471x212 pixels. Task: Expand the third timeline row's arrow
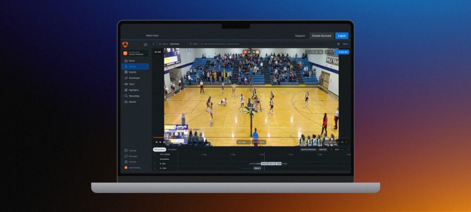(161, 163)
